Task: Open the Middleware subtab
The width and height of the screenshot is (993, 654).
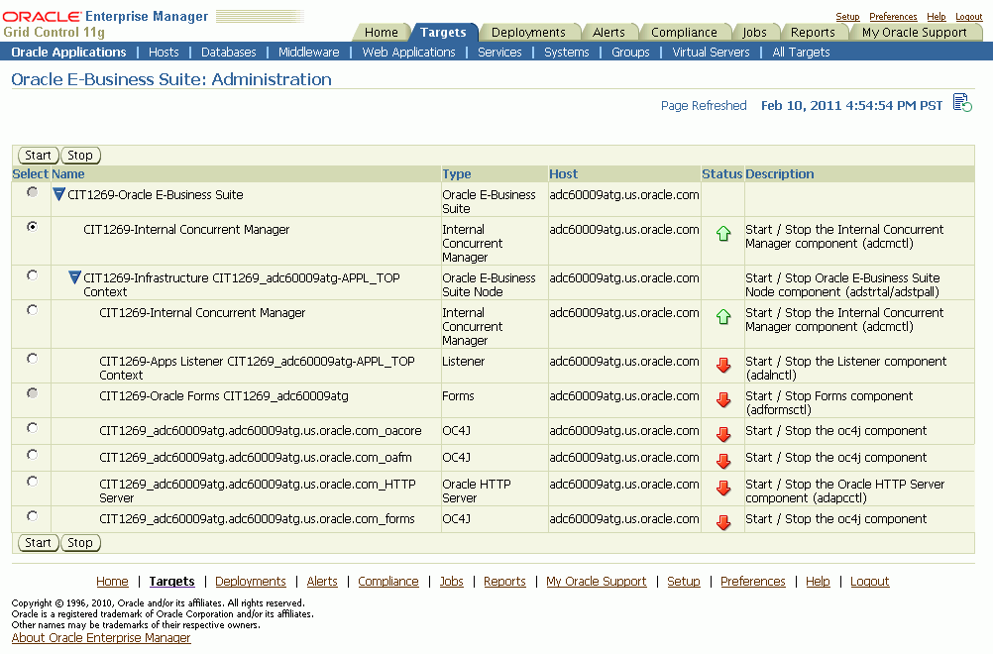Action: 309,52
